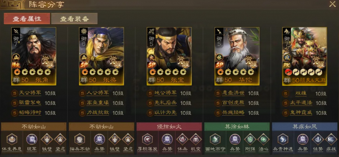Open the 张角 hero card
Screen dimensions: 339x157
[x=34, y=56]
